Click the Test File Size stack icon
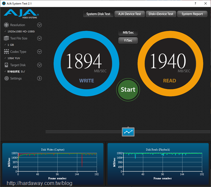Image resolution: width=211 pixels, height=187 pixels. point(6,38)
